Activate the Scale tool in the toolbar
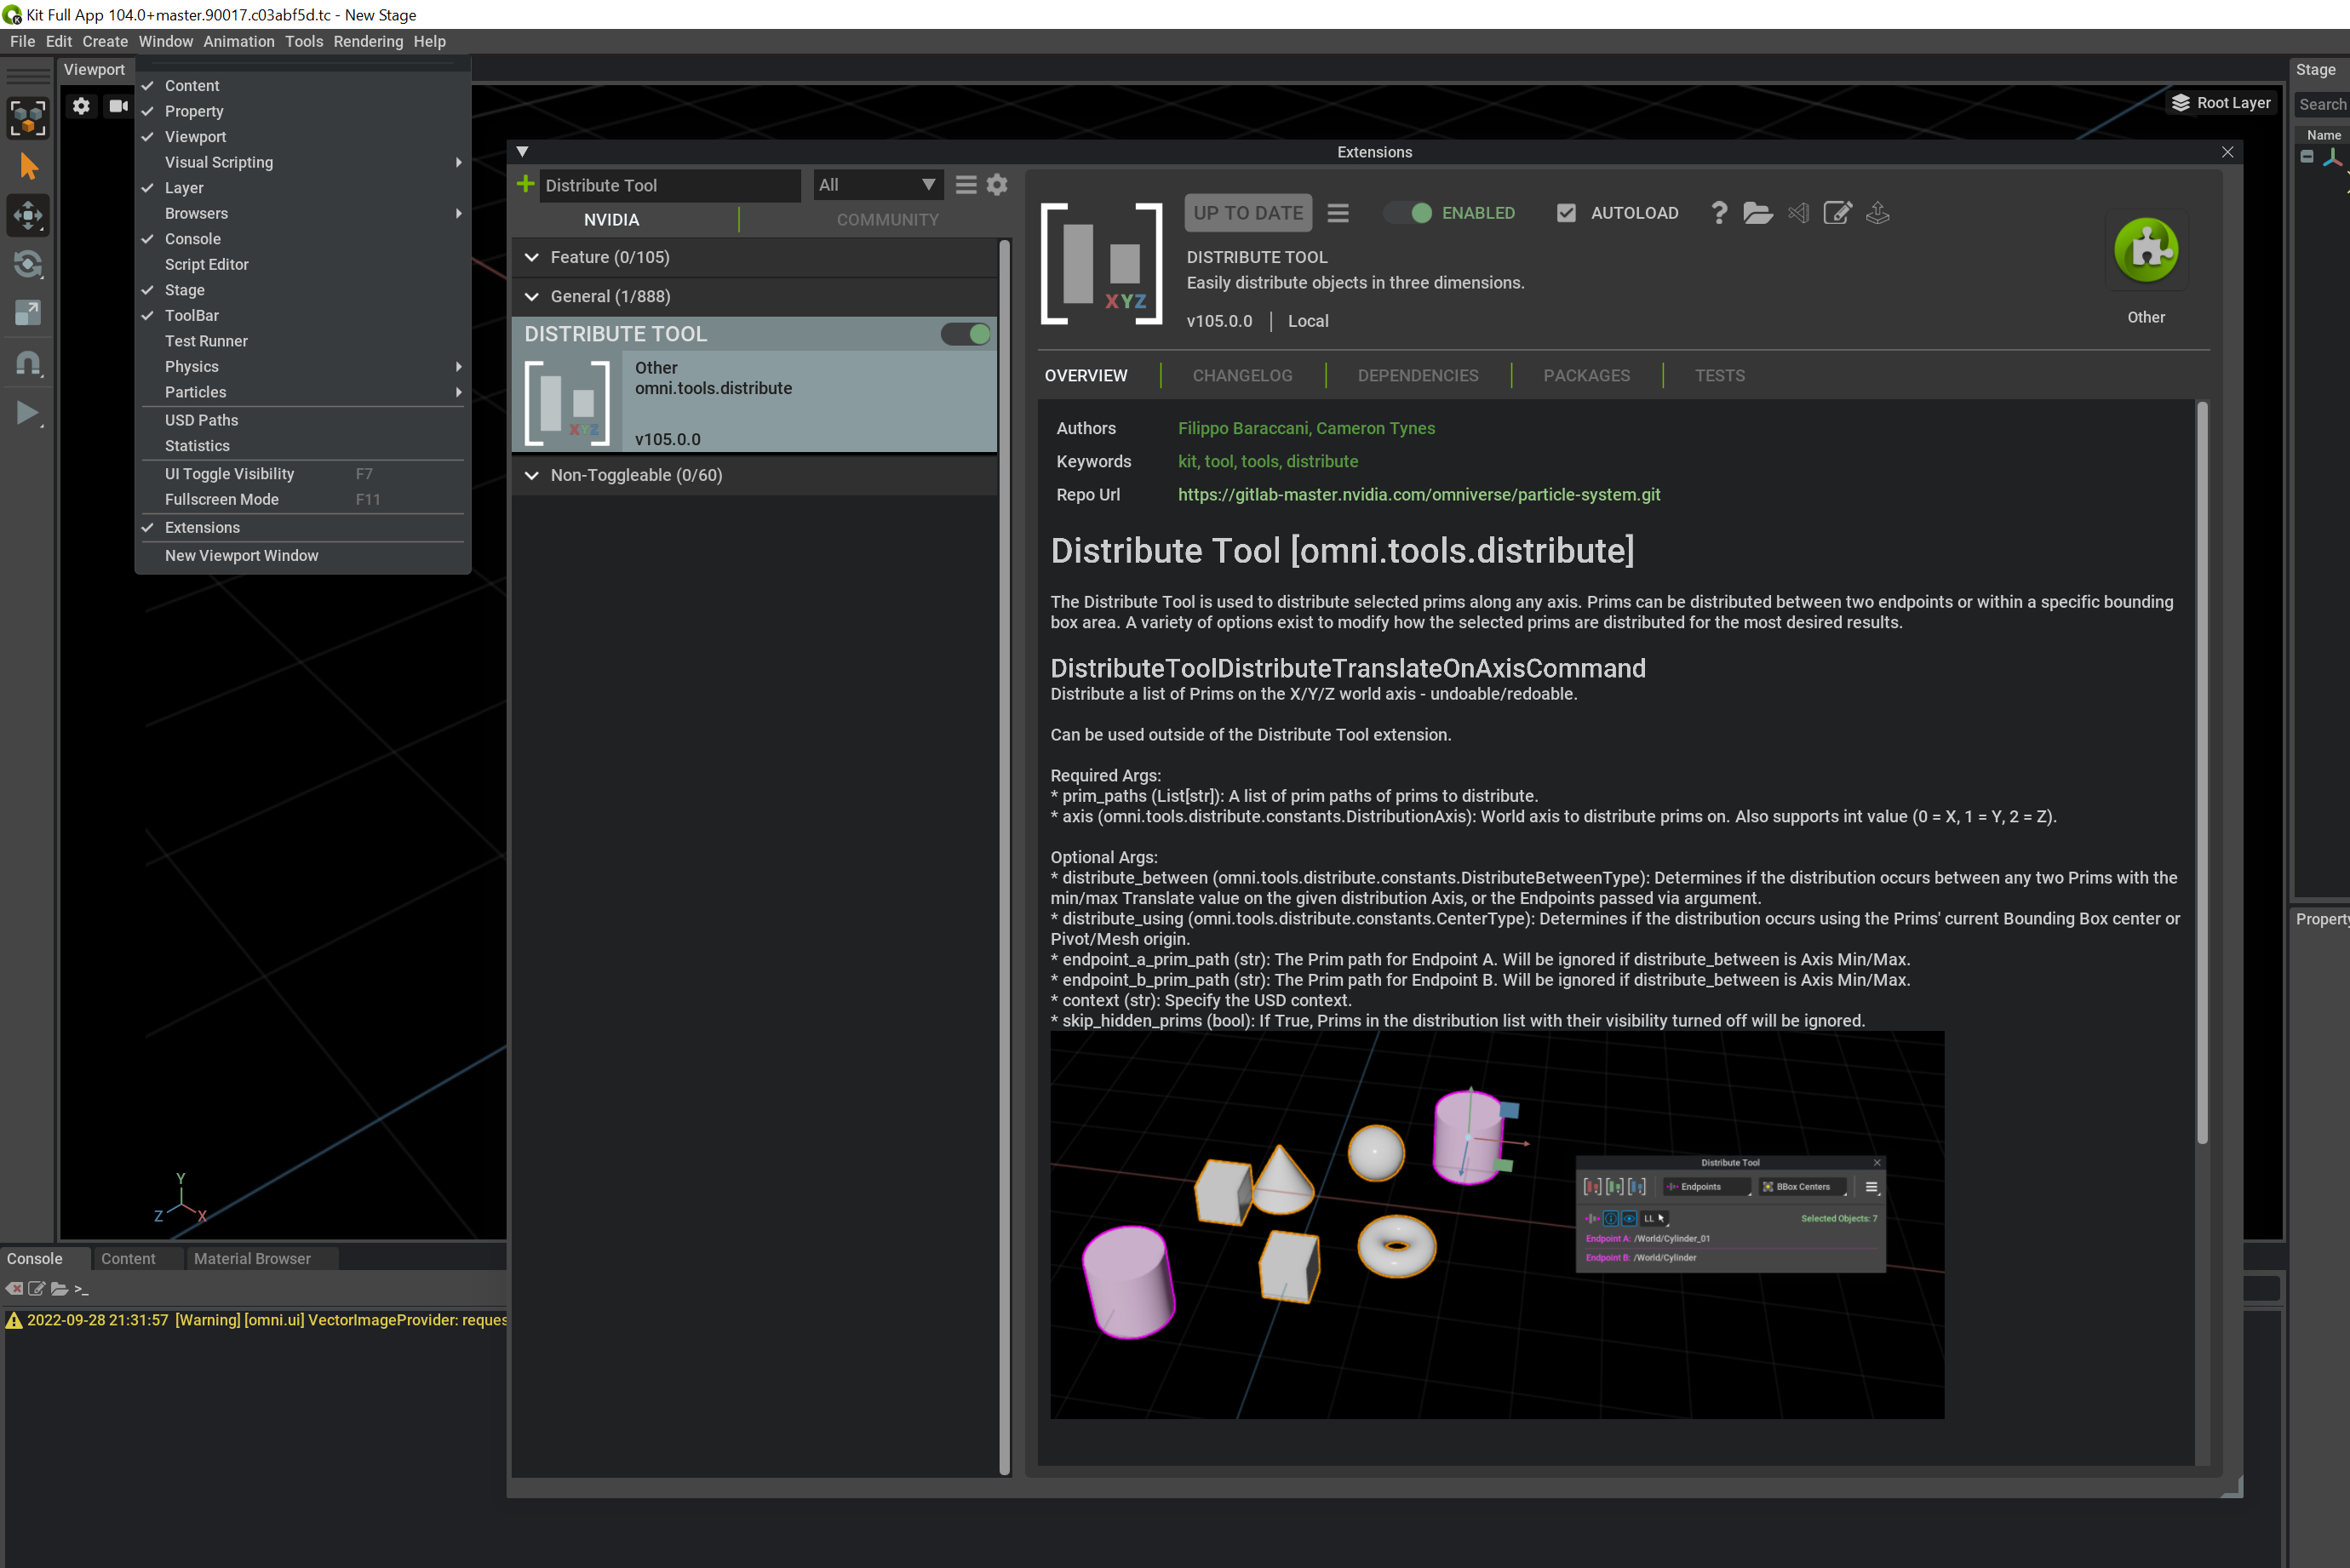The image size is (2350, 1568). (28, 313)
